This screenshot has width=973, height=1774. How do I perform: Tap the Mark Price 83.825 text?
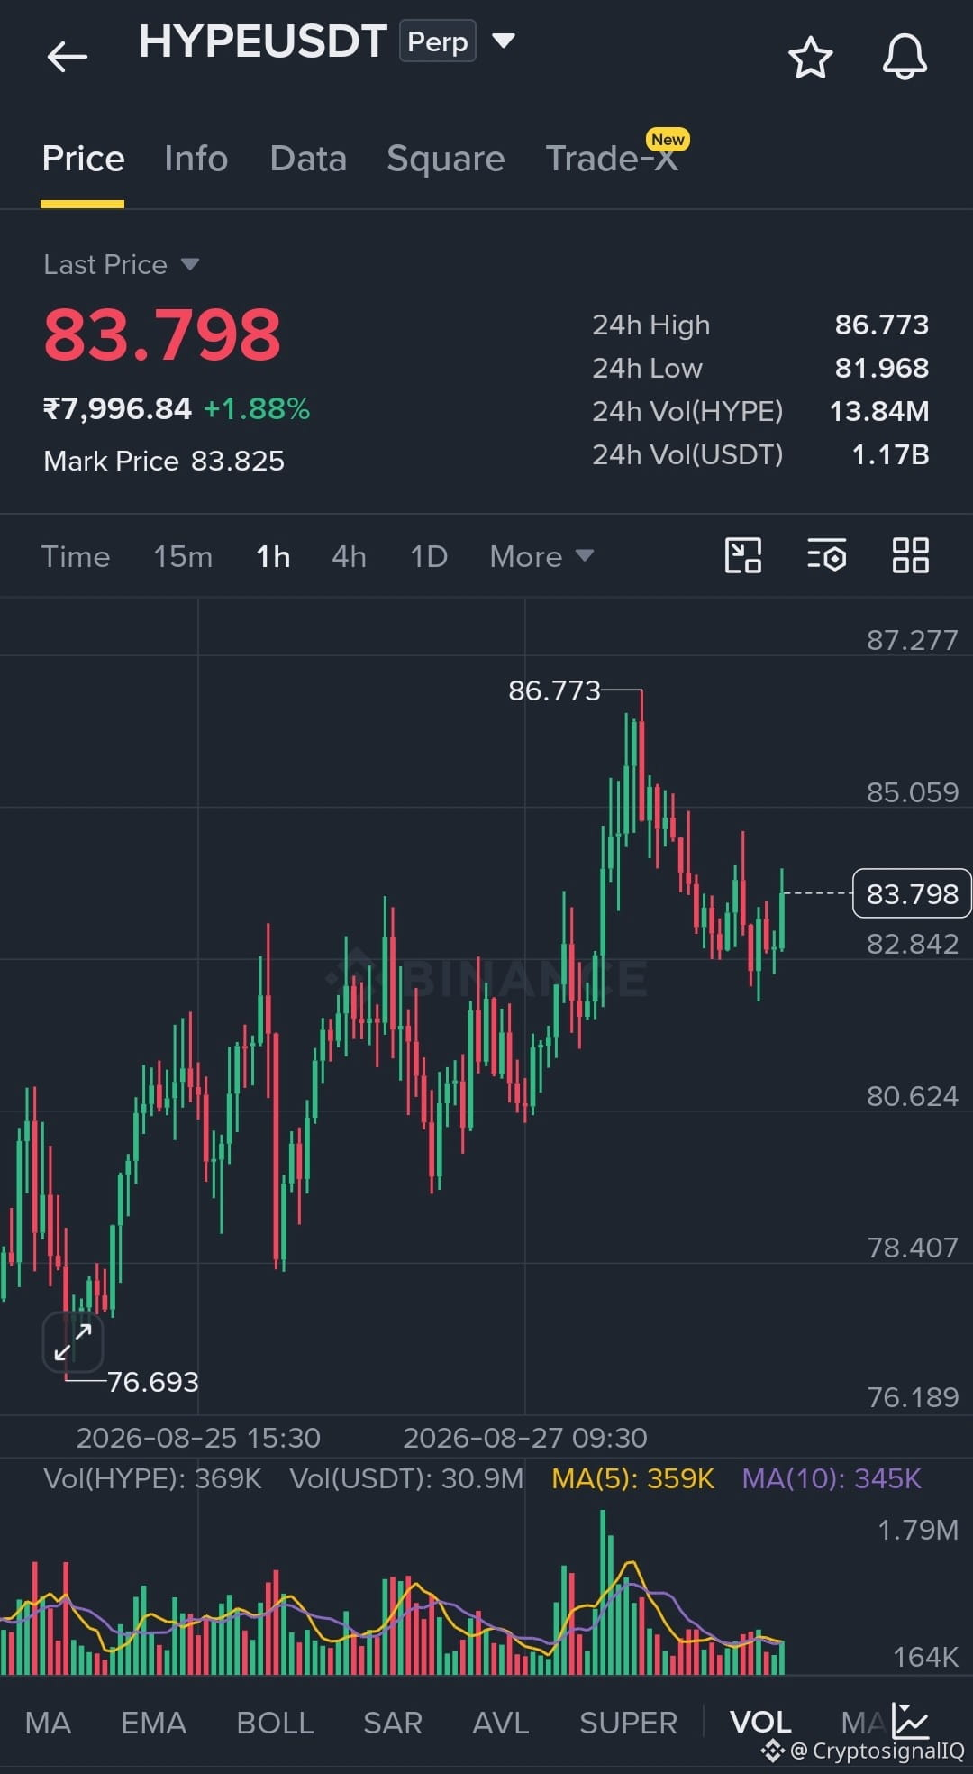click(x=164, y=461)
